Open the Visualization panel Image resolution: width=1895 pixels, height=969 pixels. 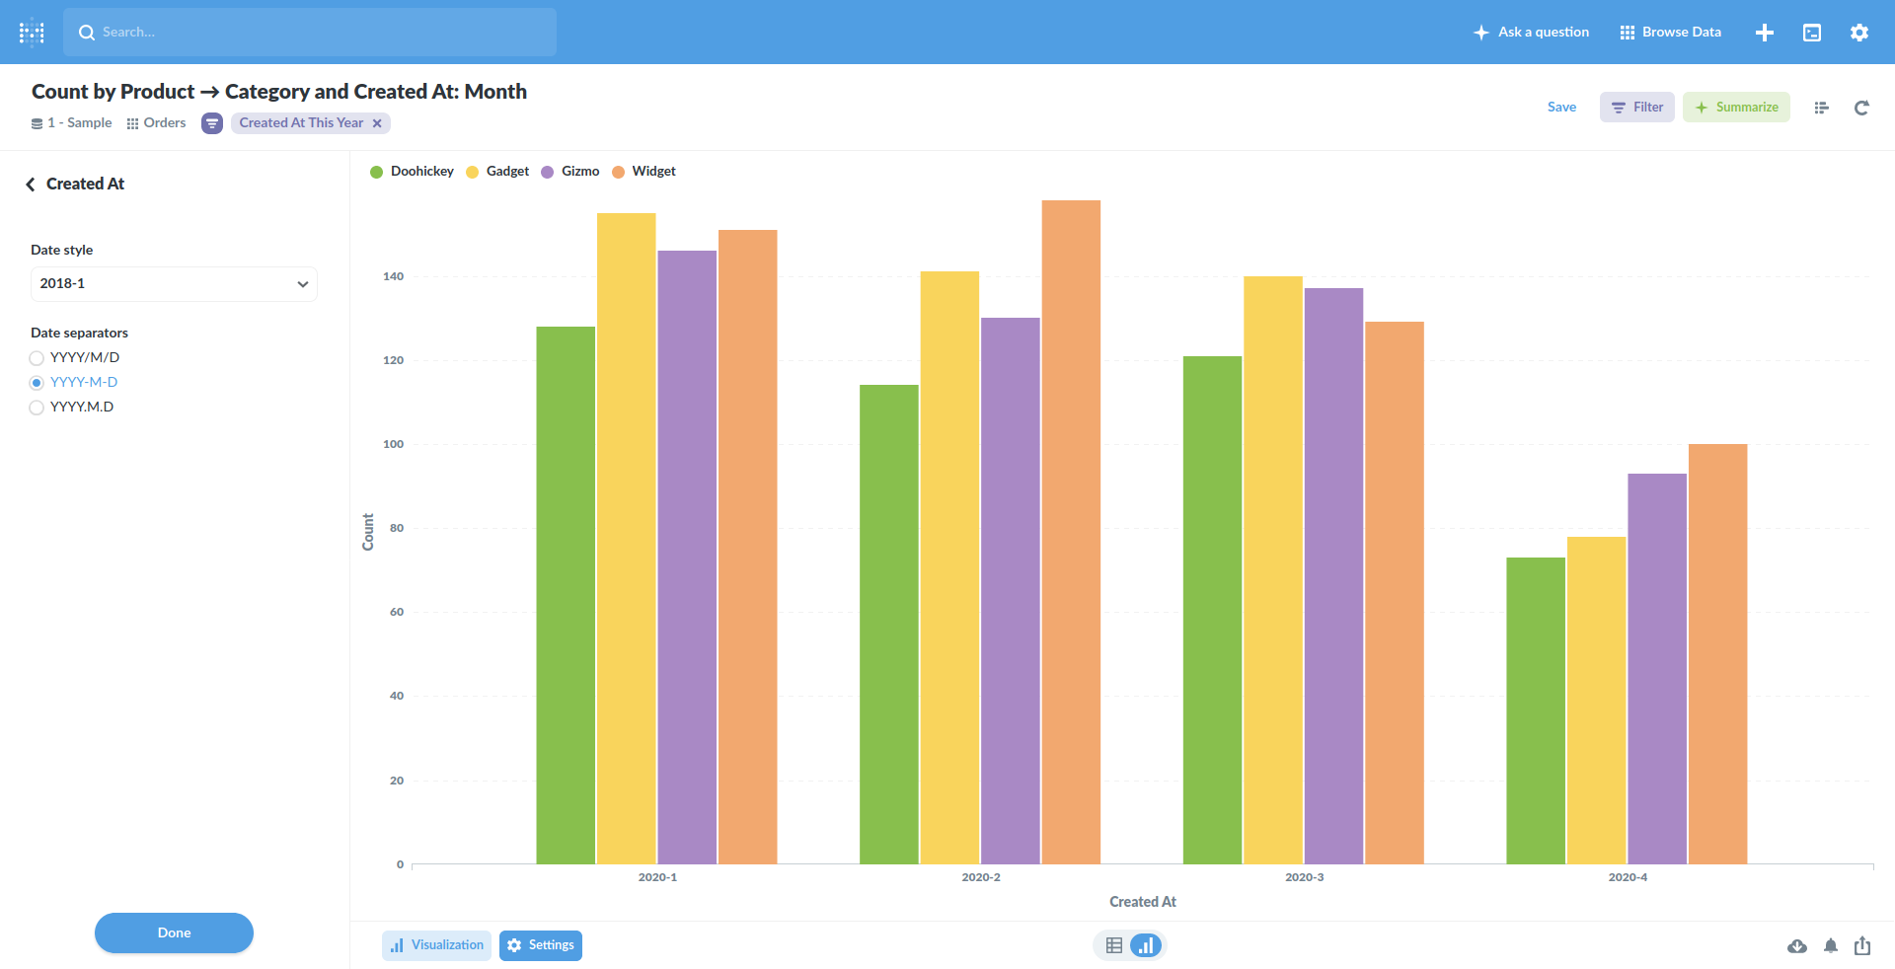pyautogui.click(x=436, y=944)
